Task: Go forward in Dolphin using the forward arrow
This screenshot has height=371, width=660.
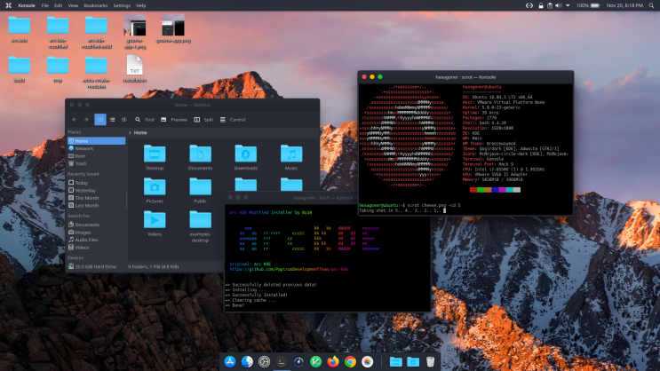Action: click(86, 120)
